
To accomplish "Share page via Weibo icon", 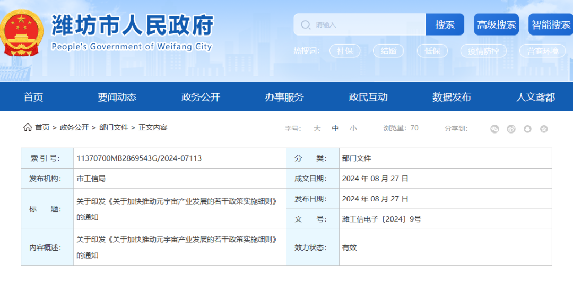I will (511, 129).
